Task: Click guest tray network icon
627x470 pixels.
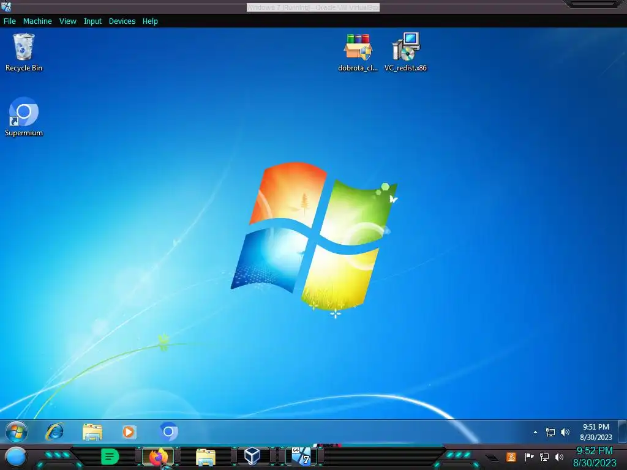Action: click(550, 432)
